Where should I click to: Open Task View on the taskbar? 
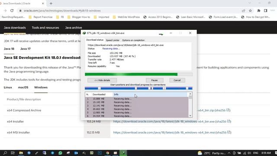pyautogui.click(x=13, y=153)
